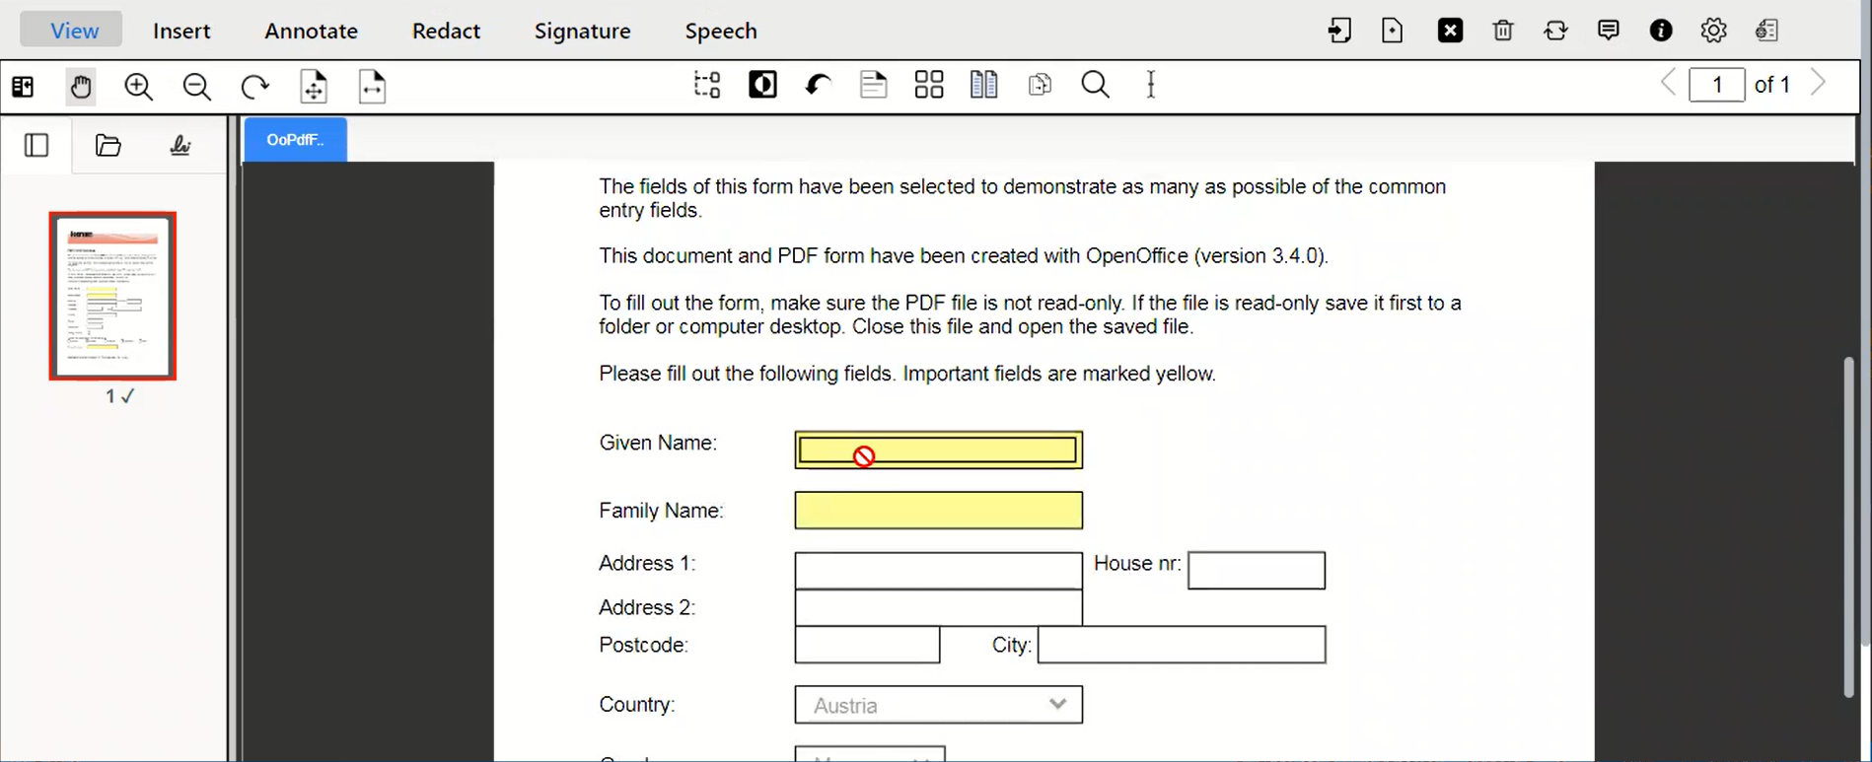Select the OoPdfF document tab
This screenshot has height=762, width=1872.
coord(295,140)
